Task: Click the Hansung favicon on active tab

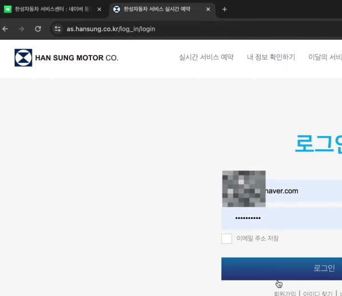Action: (117, 9)
